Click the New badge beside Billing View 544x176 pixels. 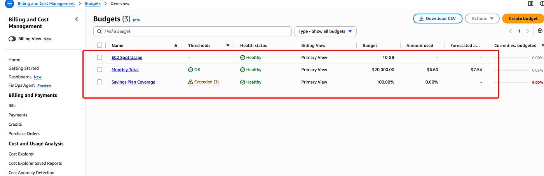click(47, 39)
